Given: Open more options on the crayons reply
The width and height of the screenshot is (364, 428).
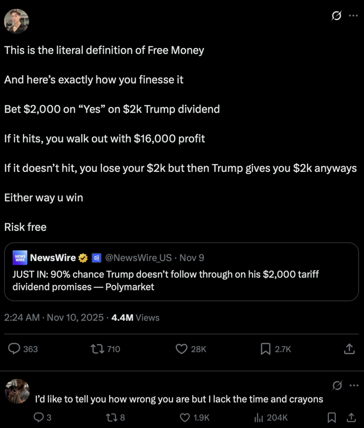Looking at the screenshot, I should [x=354, y=385].
